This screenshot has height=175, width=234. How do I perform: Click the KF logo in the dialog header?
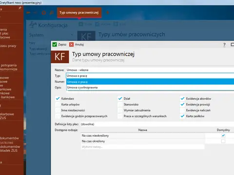(x=60, y=57)
